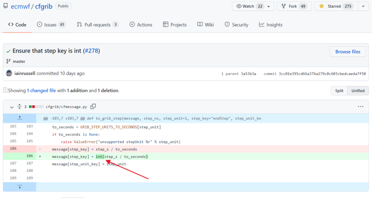This screenshot has height=198, width=372.
Task: Expand all diff lines icon
Action: point(19,107)
